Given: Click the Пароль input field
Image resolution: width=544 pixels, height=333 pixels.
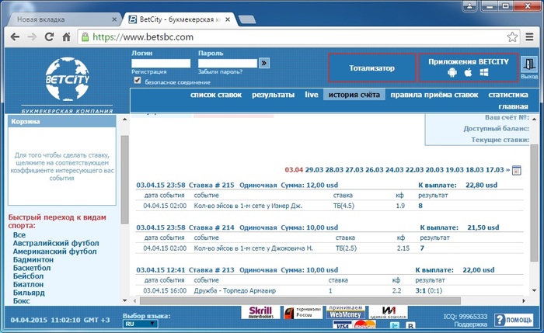Looking at the screenshot, I should coord(228,63).
